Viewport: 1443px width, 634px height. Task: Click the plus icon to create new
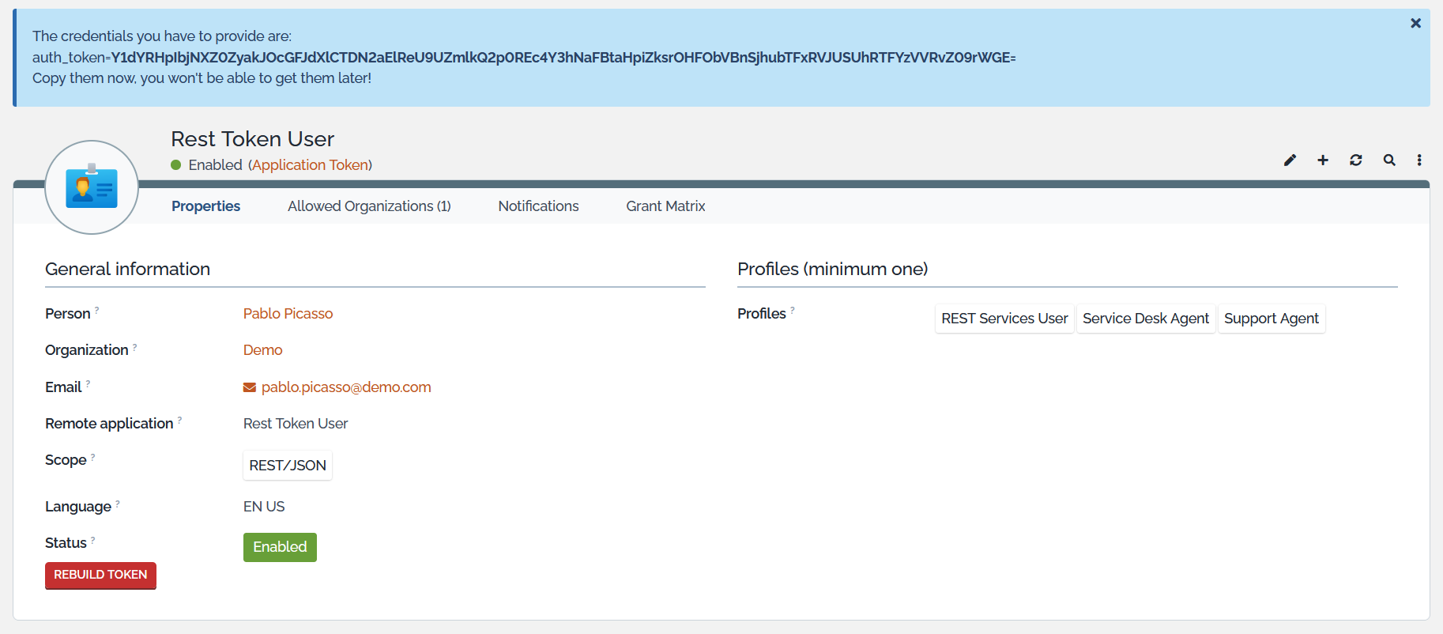click(1323, 160)
